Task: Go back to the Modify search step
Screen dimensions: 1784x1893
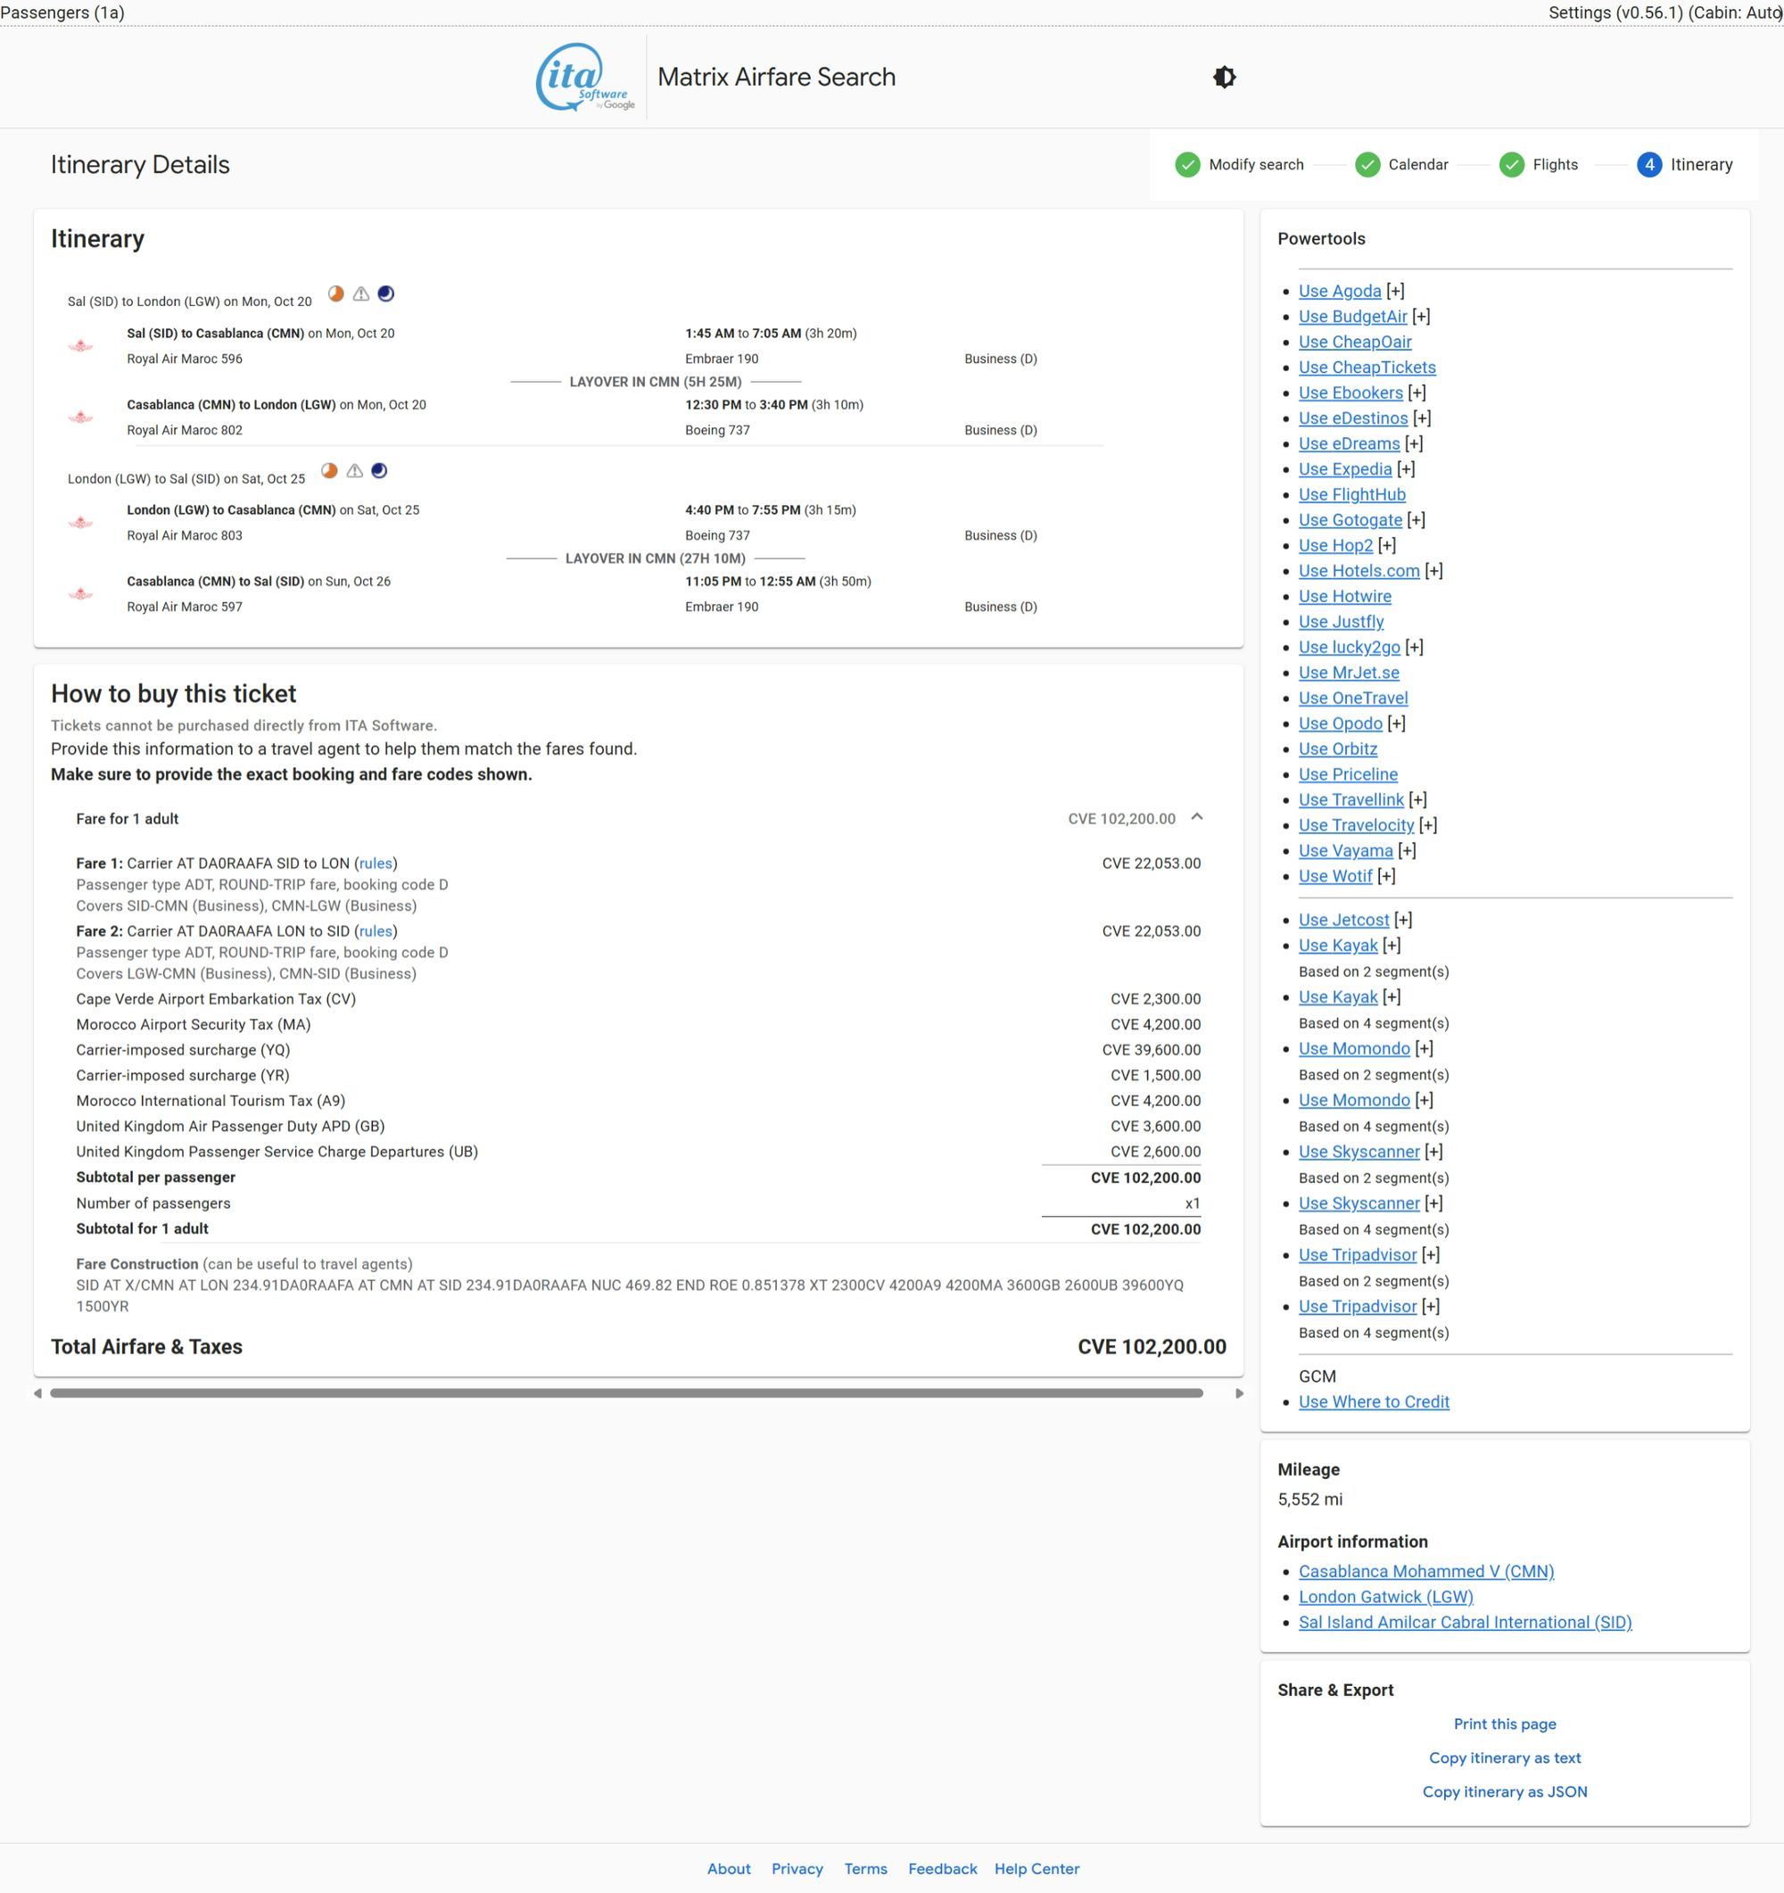Action: coord(1240,165)
